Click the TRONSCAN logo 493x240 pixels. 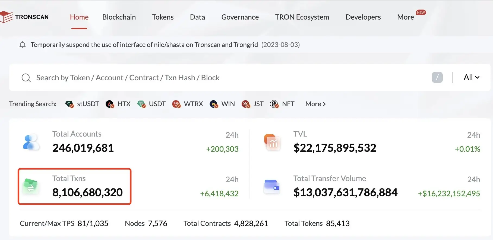point(24,17)
